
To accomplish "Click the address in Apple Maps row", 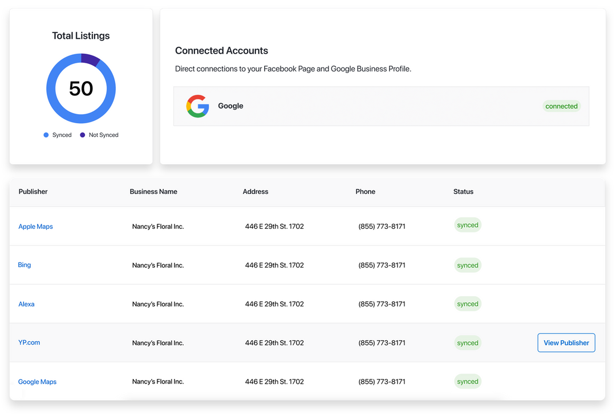I will [x=274, y=227].
